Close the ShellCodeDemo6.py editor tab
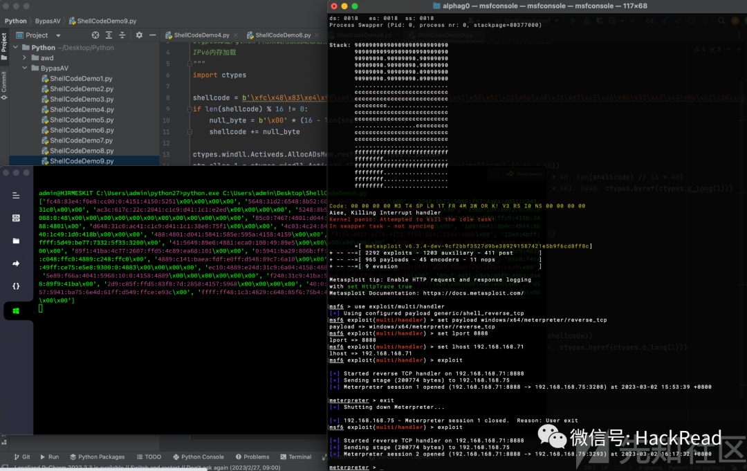 [x=317, y=35]
